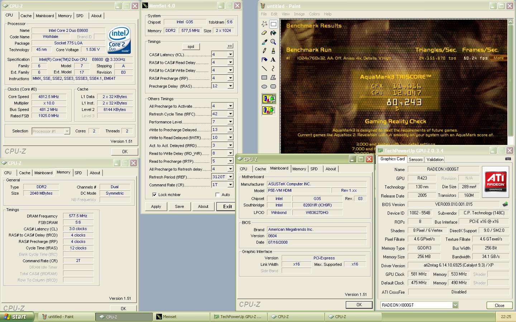Expand the RAS# Precharge (tRP) dropdown
Image resolution: width=516 pixels, height=322 pixels.
point(230,78)
